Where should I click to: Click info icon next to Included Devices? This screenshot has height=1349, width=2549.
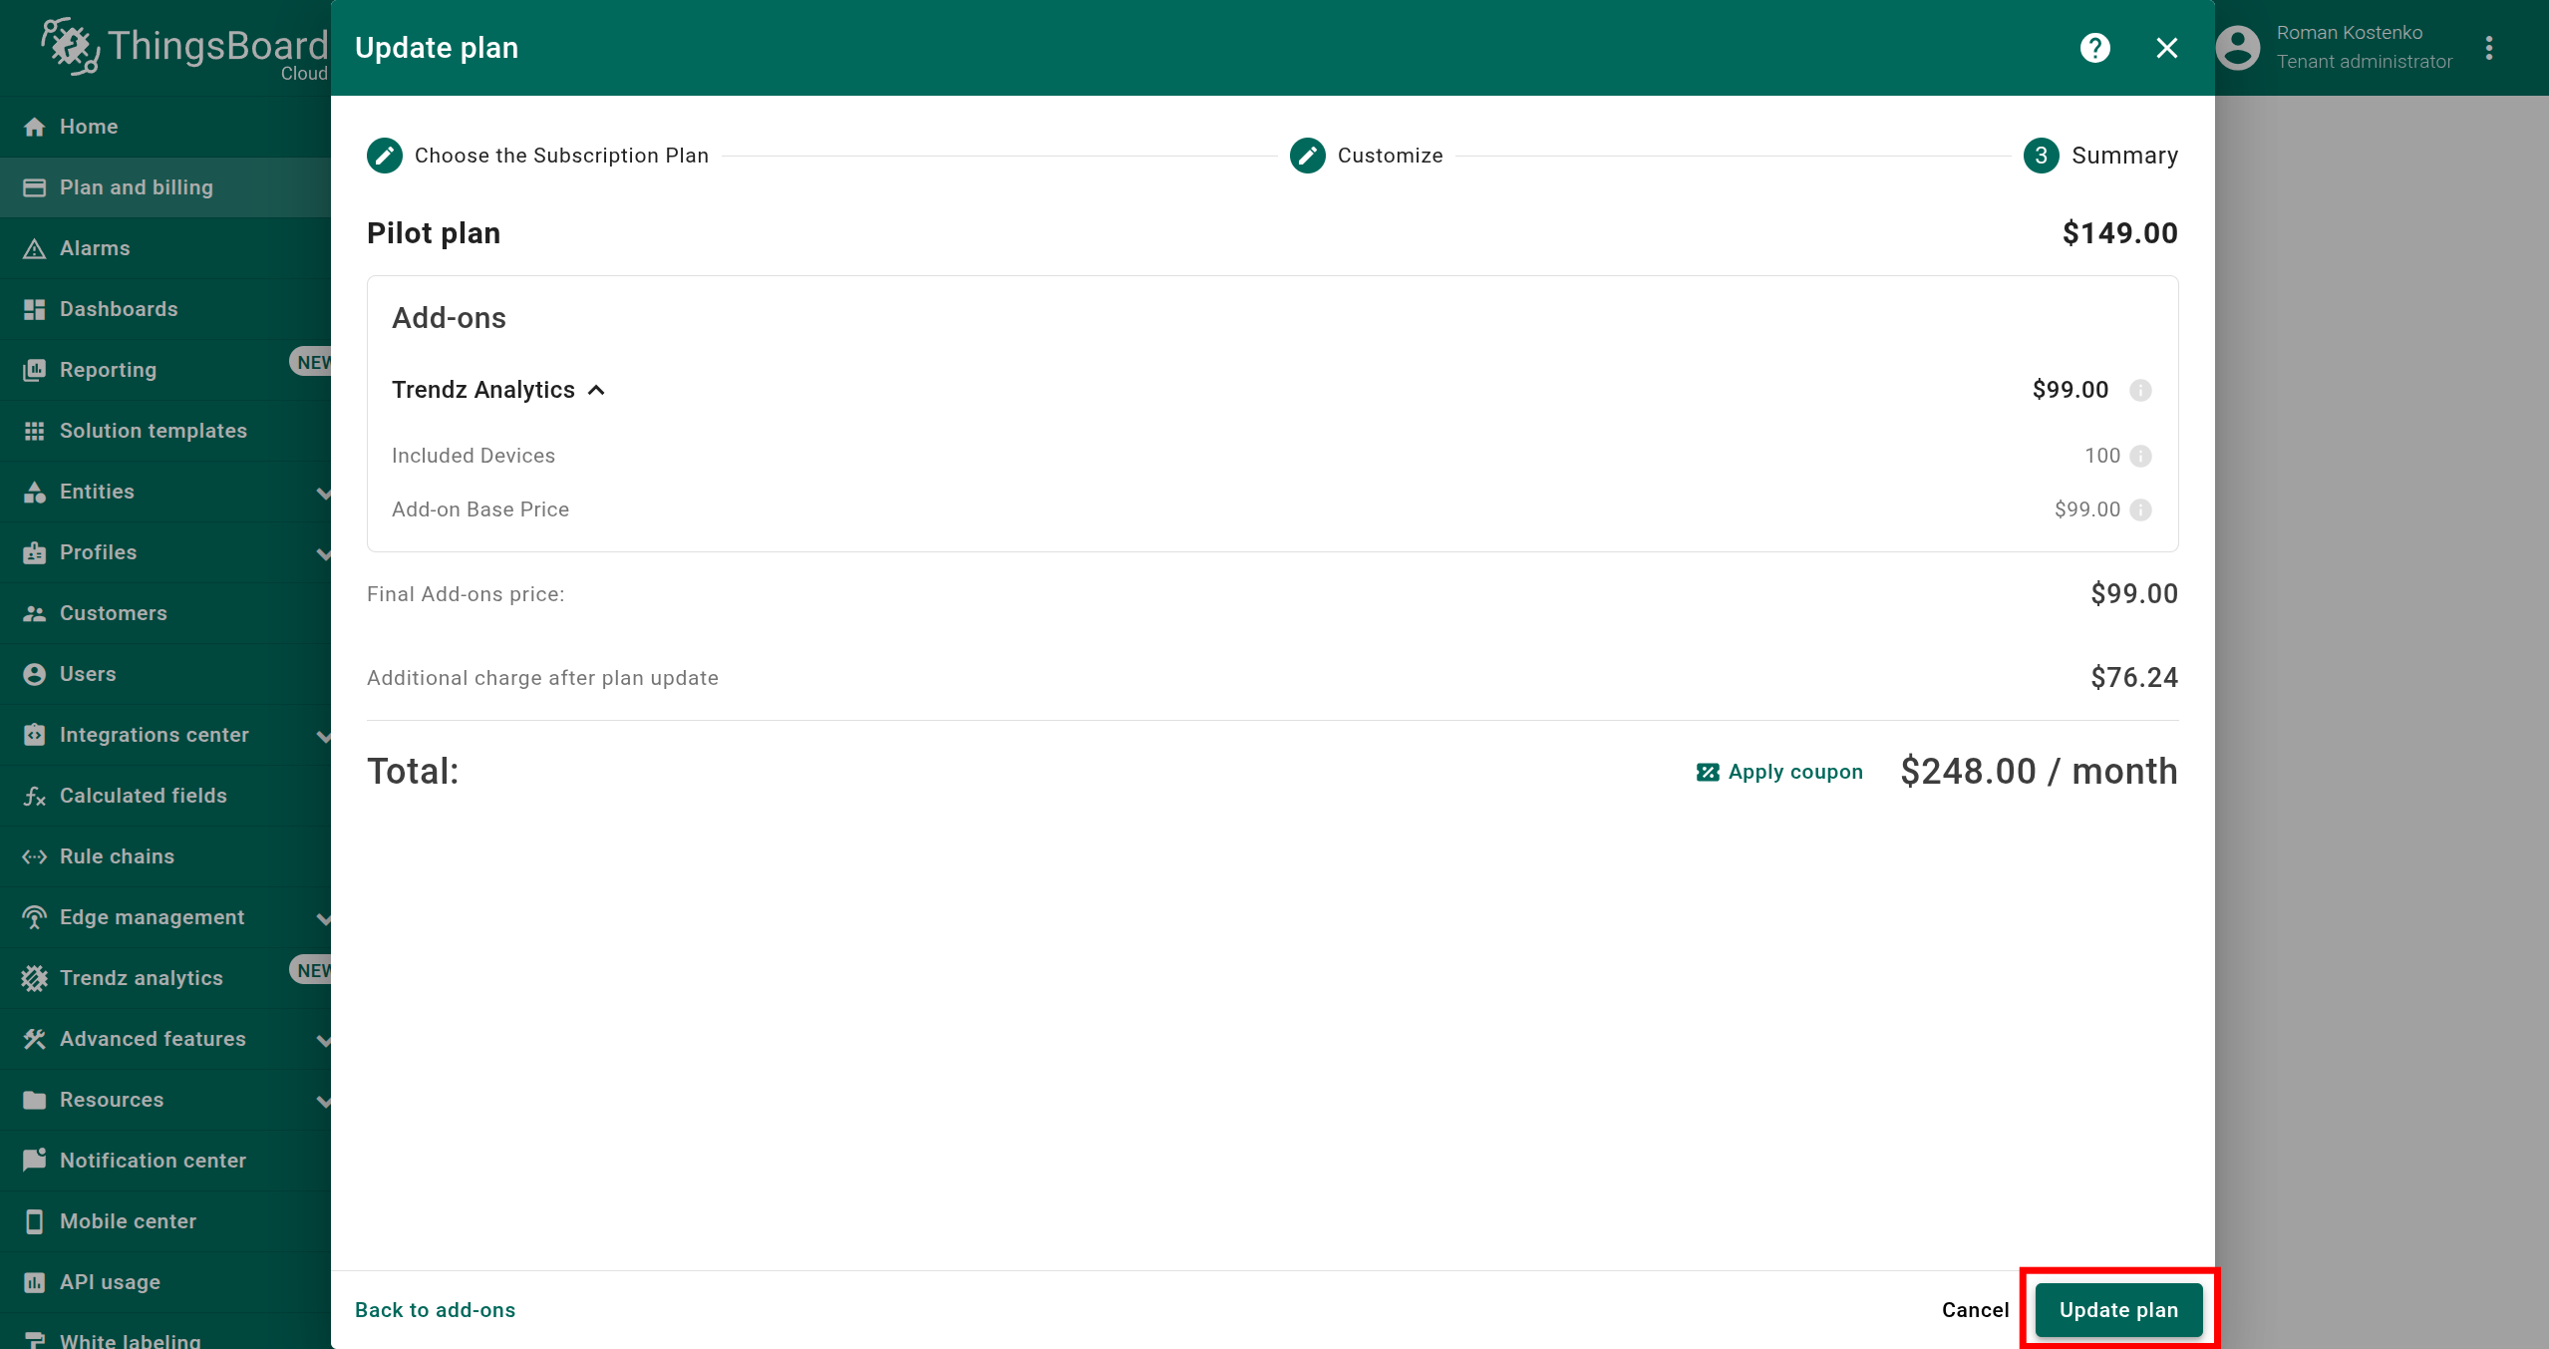point(2140,457)
